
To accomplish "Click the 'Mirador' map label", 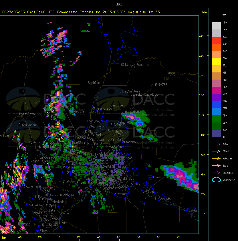I will pos(121,194).
